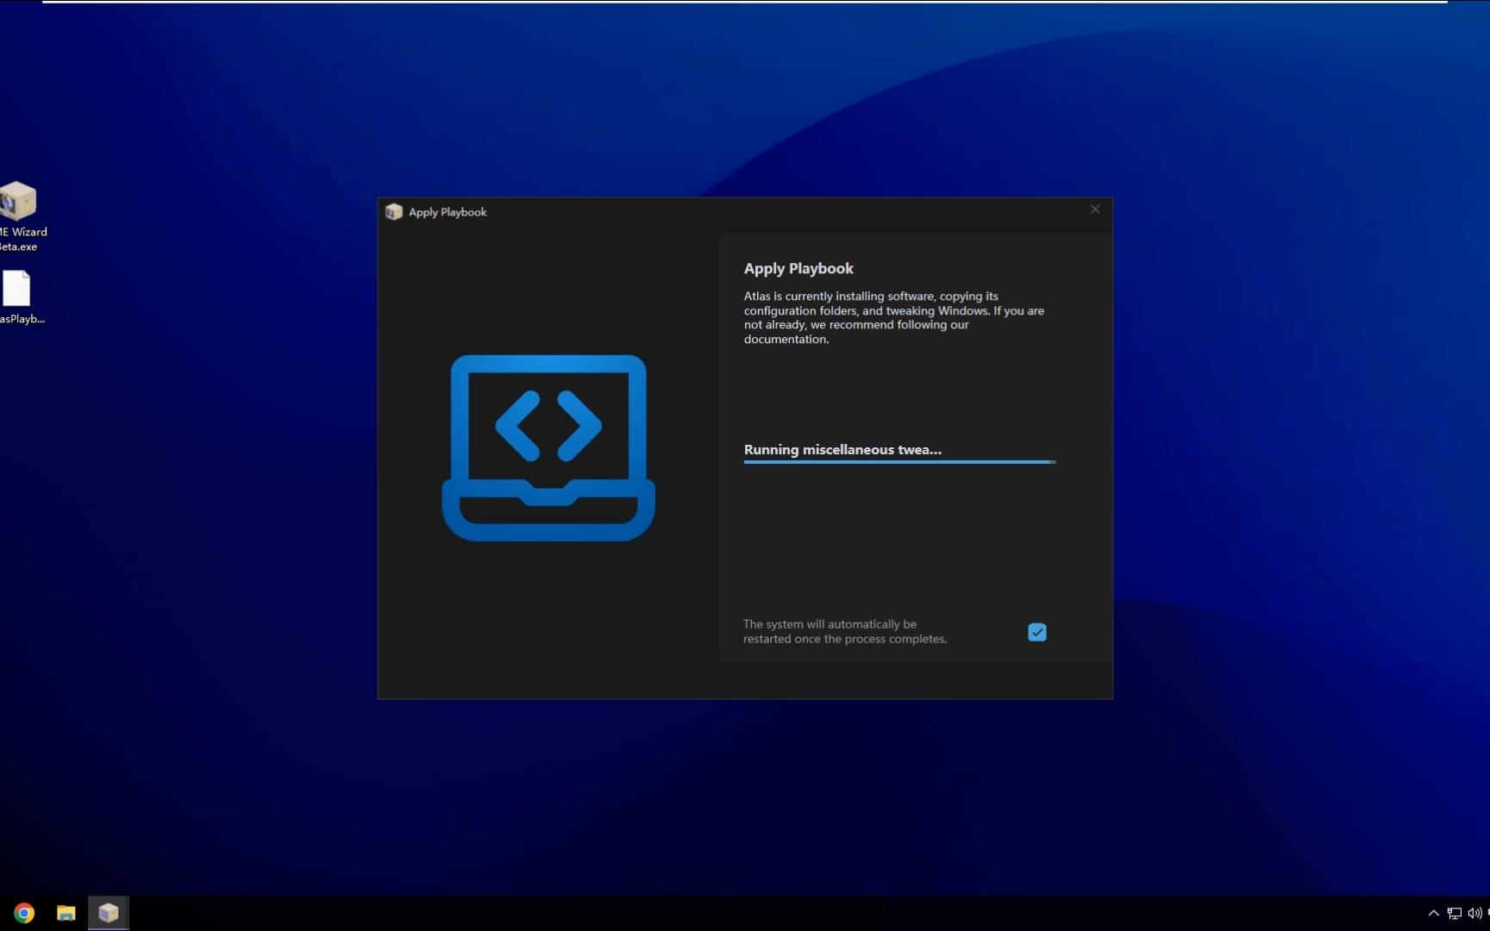This screenshot has width=1490, height=931.
Task: Click the 'Apply Playbook' heading
Action: [798, 268]
